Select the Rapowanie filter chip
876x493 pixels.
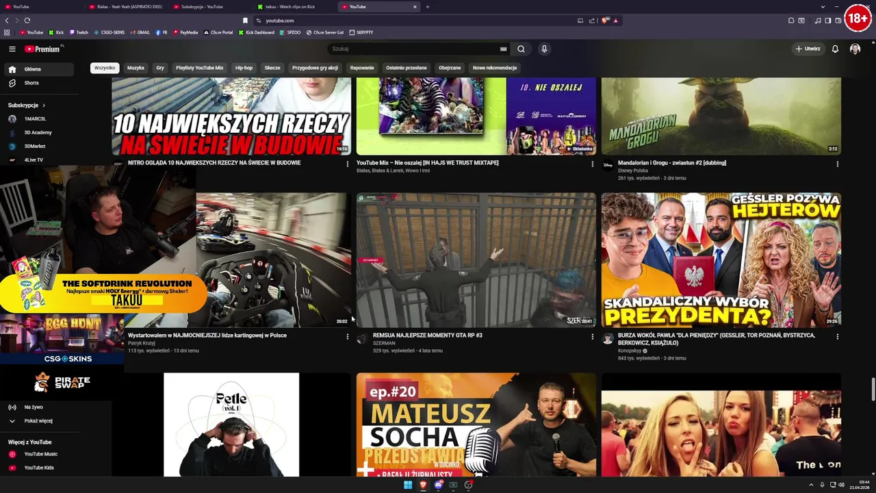tap(362, 68)
